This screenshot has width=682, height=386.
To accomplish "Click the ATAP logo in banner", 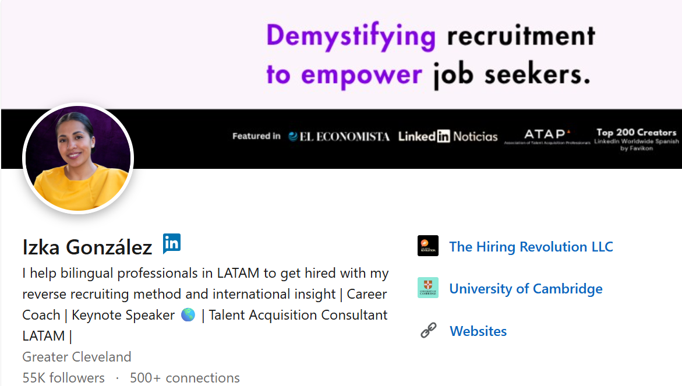I will point(547,136).
